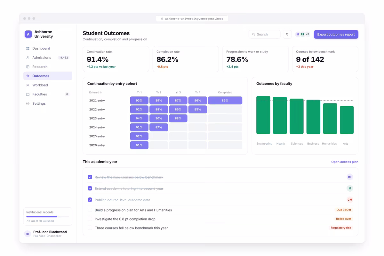Click the Health bar in faculty chart
The height and width of the screenshot is (256, 384).
(x=280, y=116)
